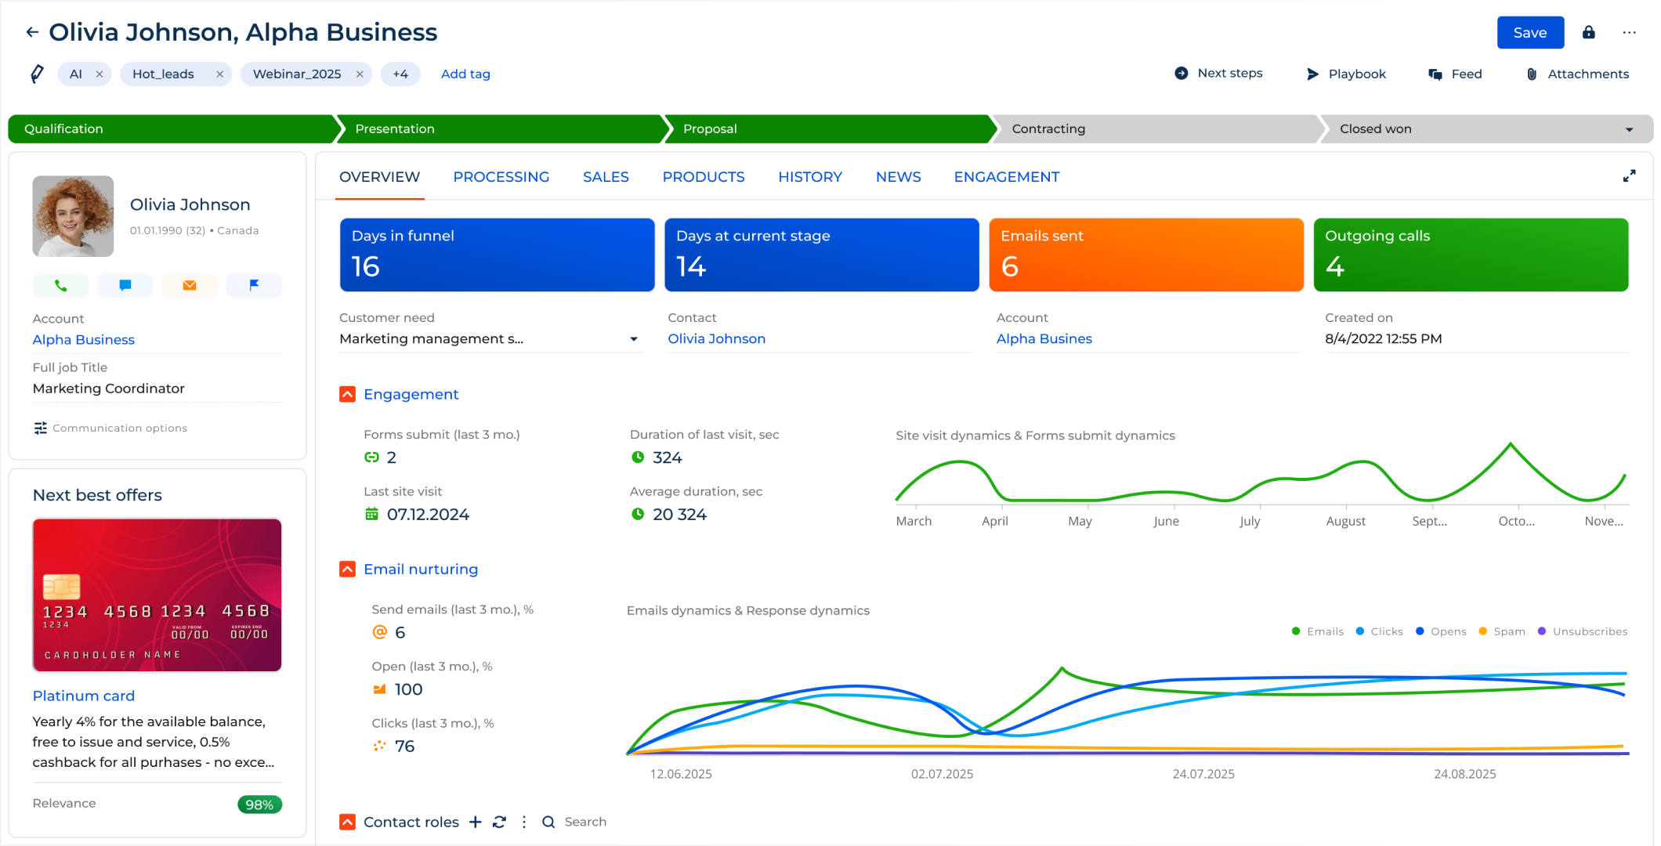The height and width of the screenshot is (846, 1661).
Task: Call Olivia using the phone icon
Action: tap(60, 285)
